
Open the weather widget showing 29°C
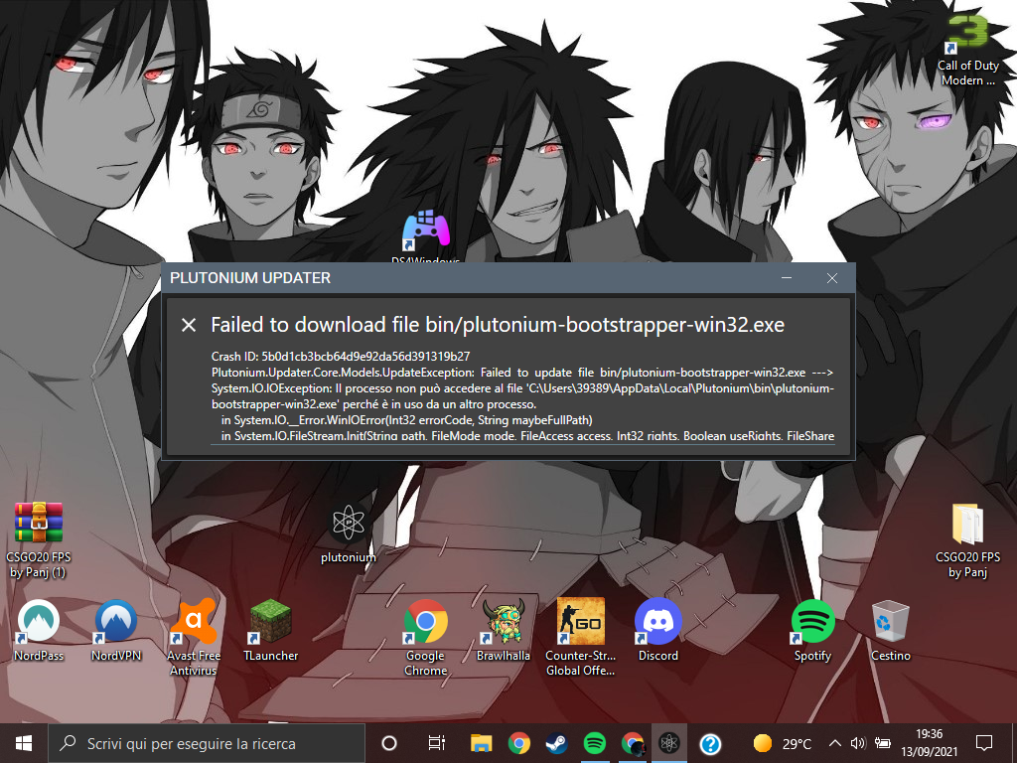click(x=783, y=743)
